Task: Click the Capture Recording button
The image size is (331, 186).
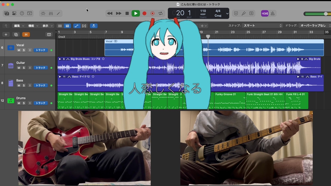Action: [153, 13]
